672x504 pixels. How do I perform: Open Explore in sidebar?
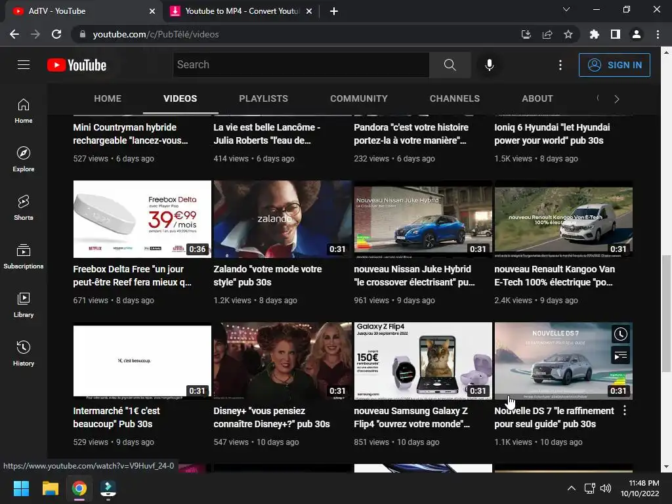point(24,159)
